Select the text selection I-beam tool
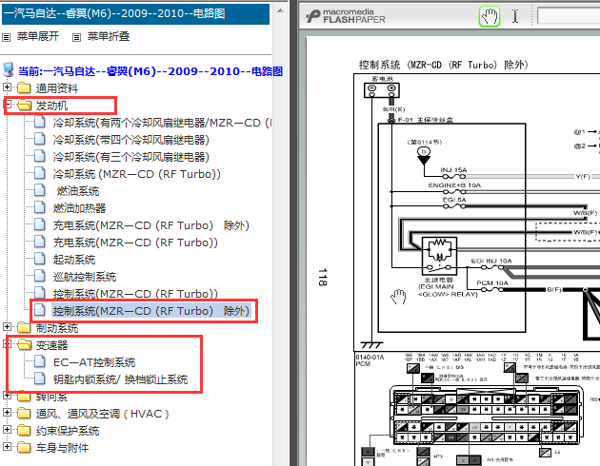This screenshot has width=600, height=466. (x=515, y=16)
